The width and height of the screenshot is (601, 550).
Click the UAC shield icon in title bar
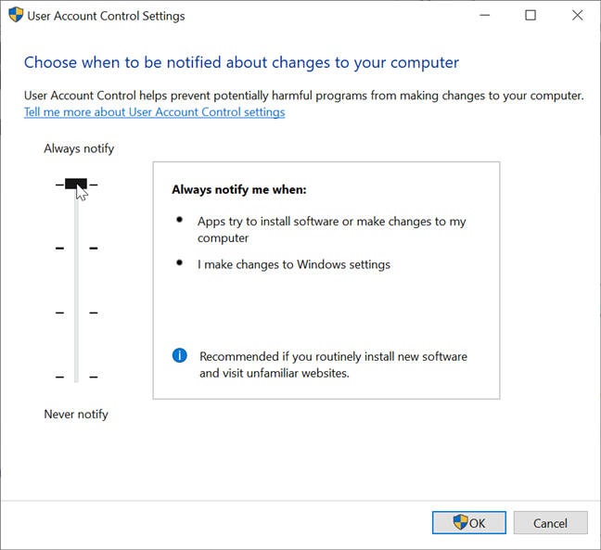[16, 16]
